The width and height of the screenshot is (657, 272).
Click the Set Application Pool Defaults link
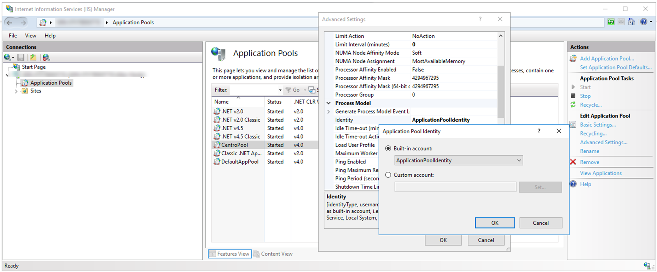615,67
